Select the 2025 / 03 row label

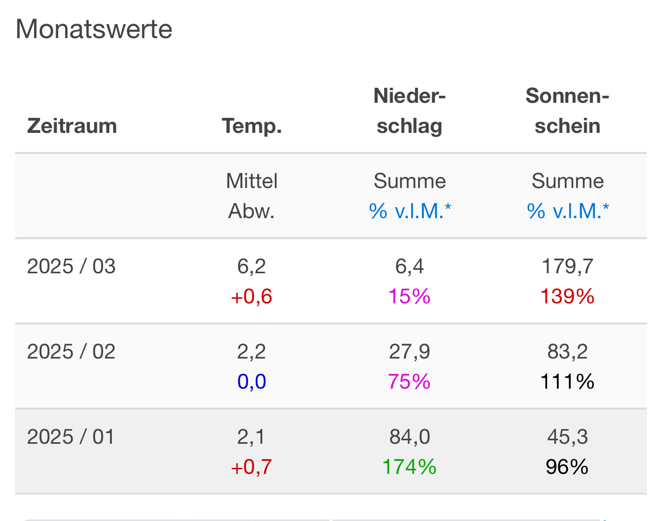click(71, 266)
